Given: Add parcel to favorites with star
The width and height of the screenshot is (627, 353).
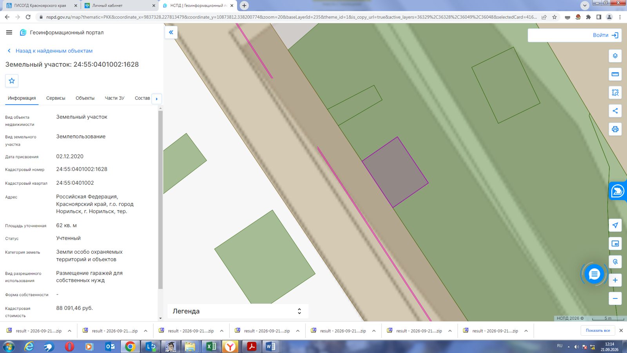Looking at the screenshot, I should [x=12, y=81].
